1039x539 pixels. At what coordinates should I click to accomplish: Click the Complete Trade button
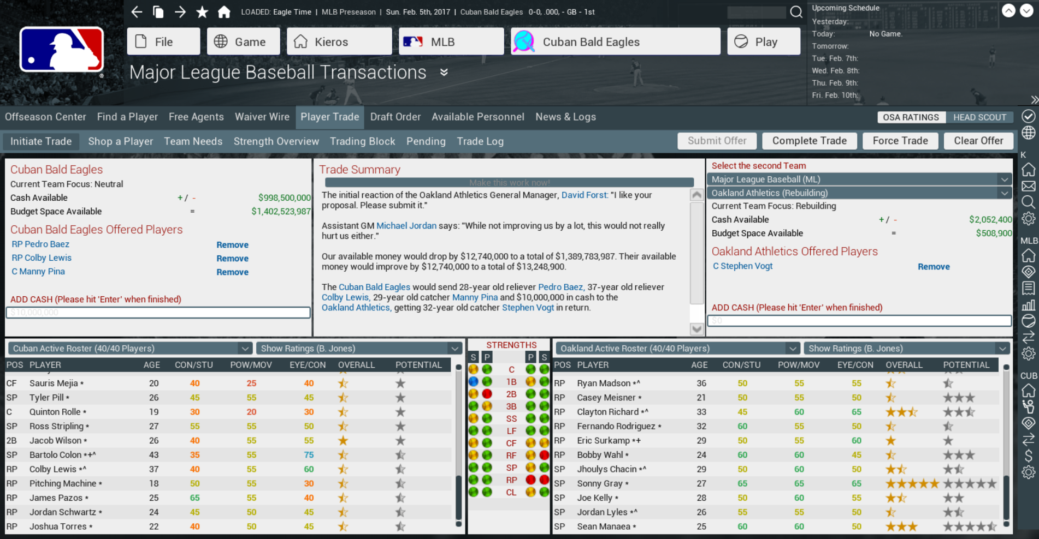(x=810, y=141)
